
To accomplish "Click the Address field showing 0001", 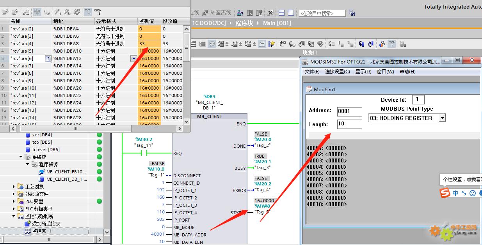I will (349, 111).
